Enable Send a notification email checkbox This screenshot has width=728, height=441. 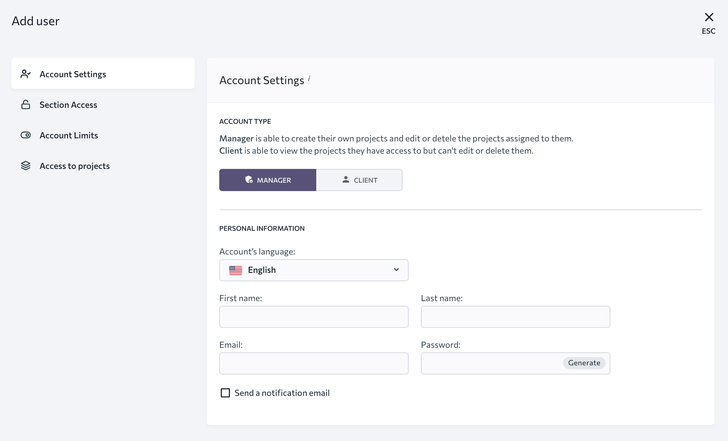point(225,393)
